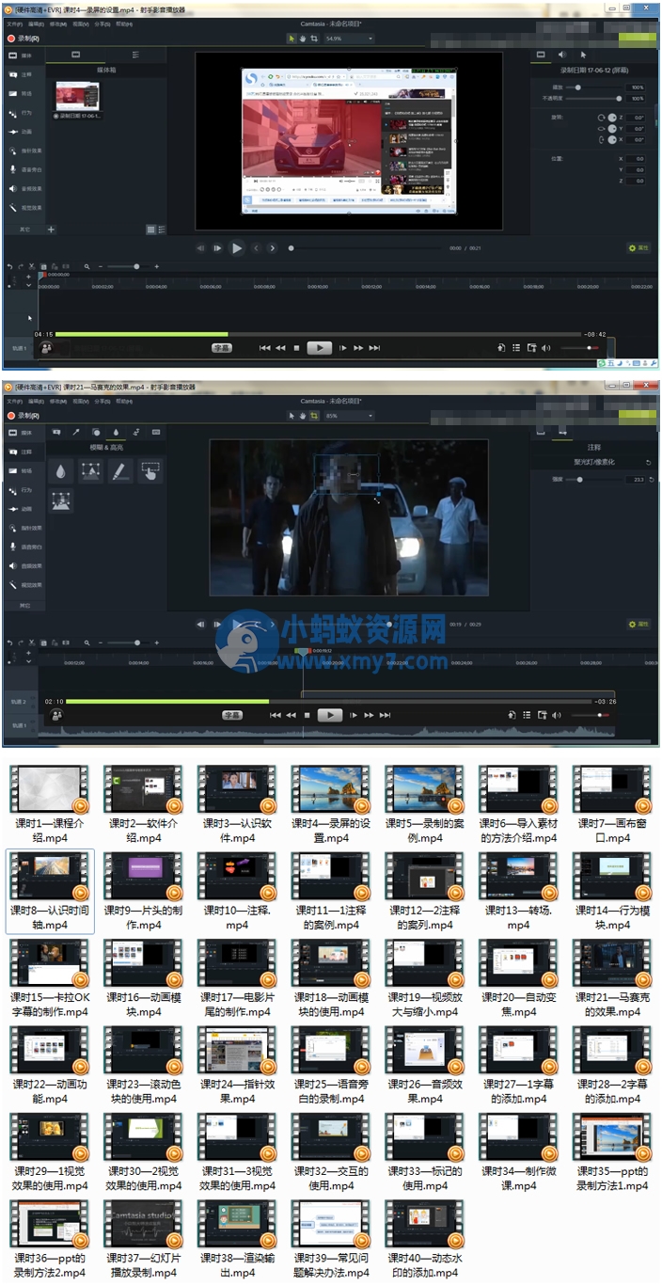Screen dimensions: 662x1285
Task: Click 录制(R) record button in 课时4 window
Action: pyautogui.click(x=24, y=39)
